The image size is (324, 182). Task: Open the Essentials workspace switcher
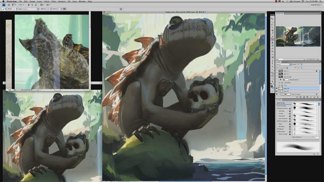tap(316, 5)
